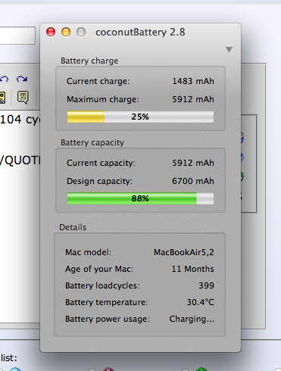
Task: Click the quote bubble icon in background toolbar
Action: click(x=23, y=98)
